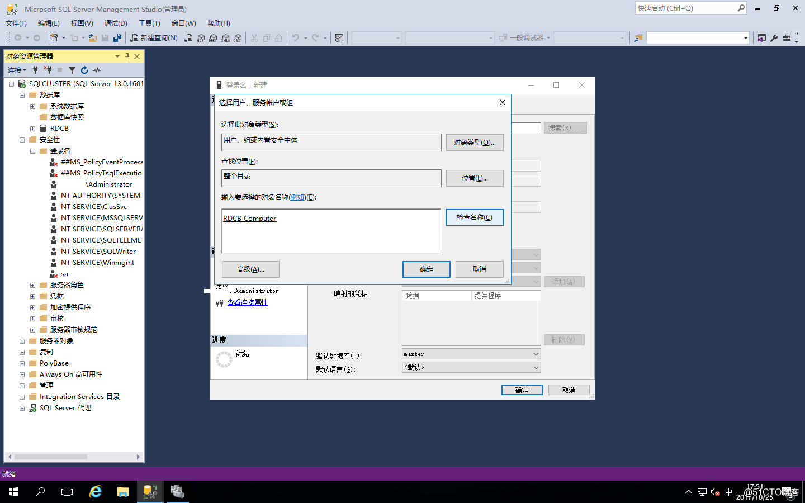Click 取消 in the select user dialog

[x=480, y=269]
